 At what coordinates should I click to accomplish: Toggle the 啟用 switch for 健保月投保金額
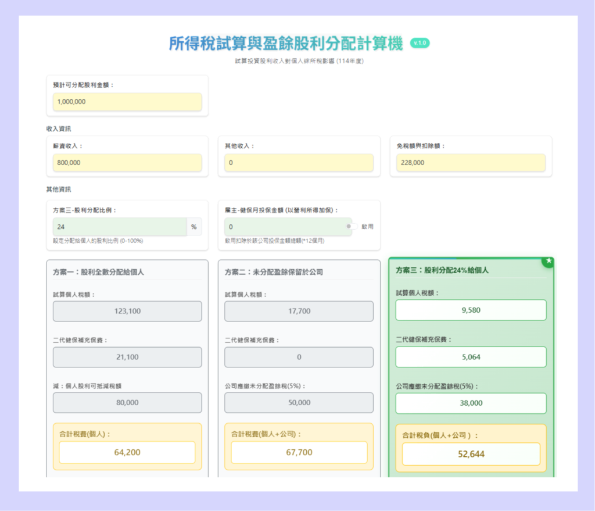352,227
